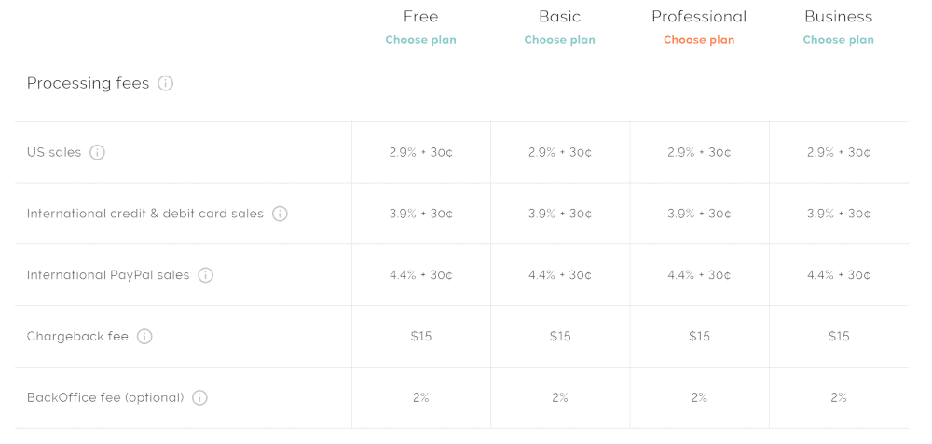The height and width of the screenshot is (444, 932).
Task: Open the US sales info icon
Action: 97,152
